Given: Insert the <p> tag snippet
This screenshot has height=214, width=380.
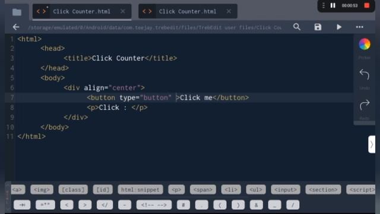Looking at the screenshot, I should tap(176, 190).
